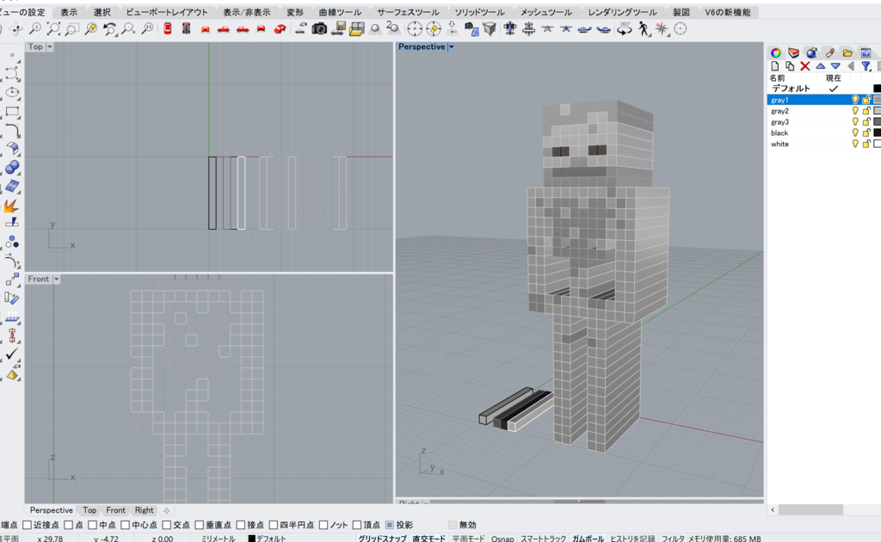
Task: Click the camera capture viewport icon
Action: pos(319,29)
